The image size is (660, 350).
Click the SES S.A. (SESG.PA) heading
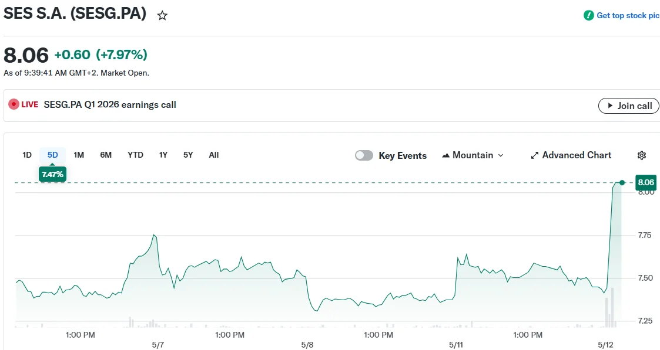click(x=75, y=13)
